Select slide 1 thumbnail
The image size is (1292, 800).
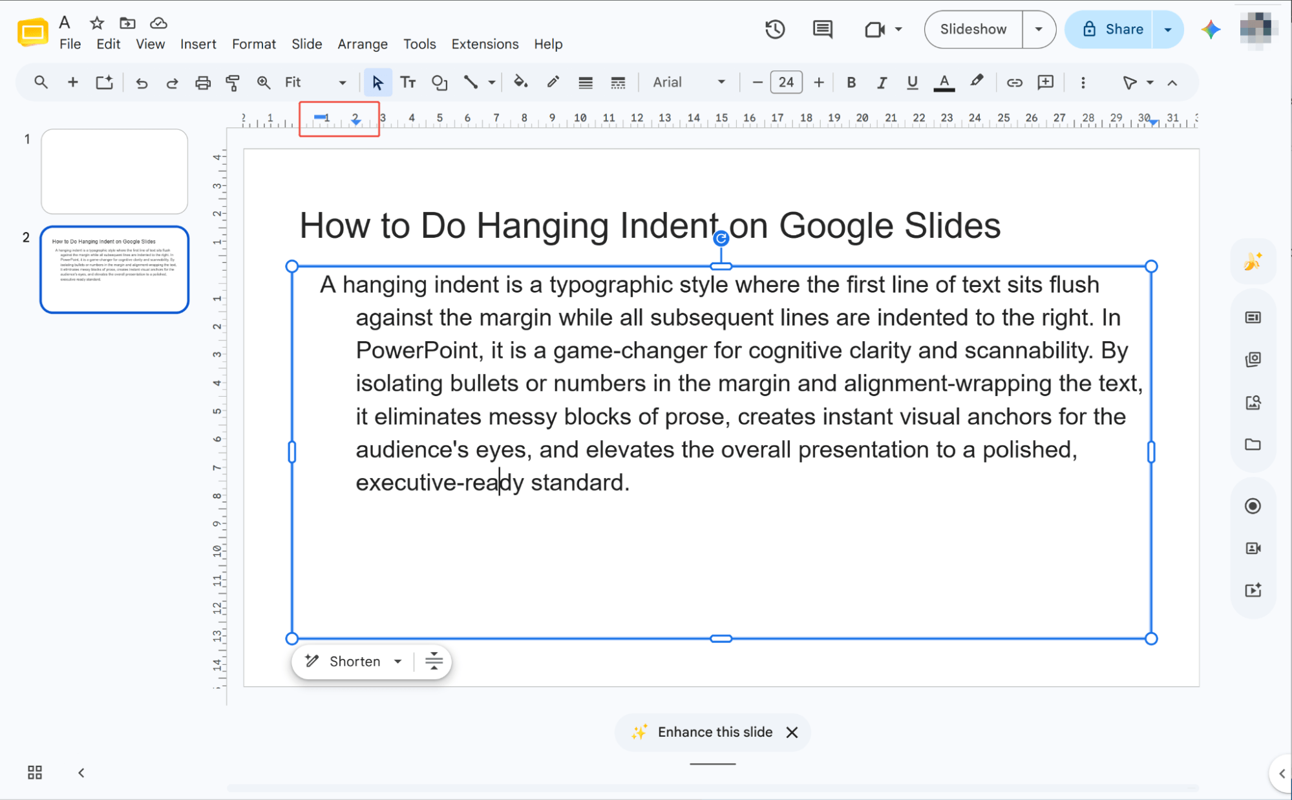click(x=114, y=171)
